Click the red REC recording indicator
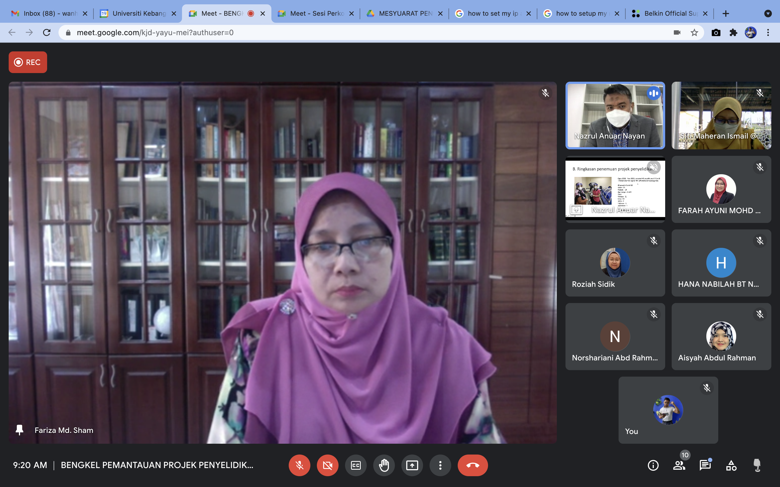This screenshot has width=780, height=487. pos(28,62)
